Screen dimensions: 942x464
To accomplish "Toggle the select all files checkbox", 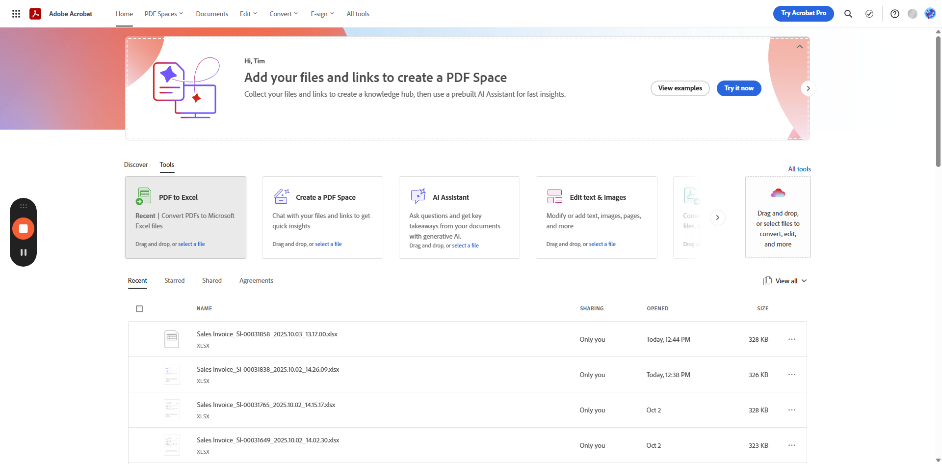I will click(139, 309).
